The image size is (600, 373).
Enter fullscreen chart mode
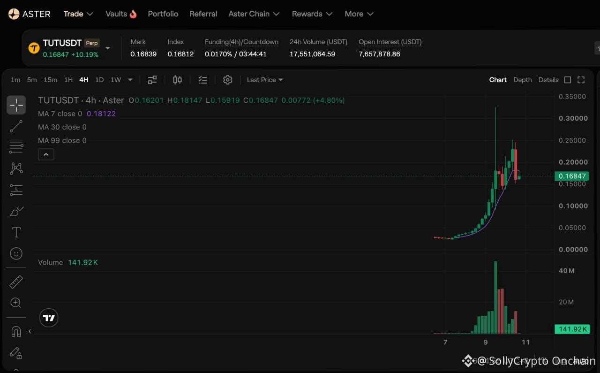[x=581, y=80]
